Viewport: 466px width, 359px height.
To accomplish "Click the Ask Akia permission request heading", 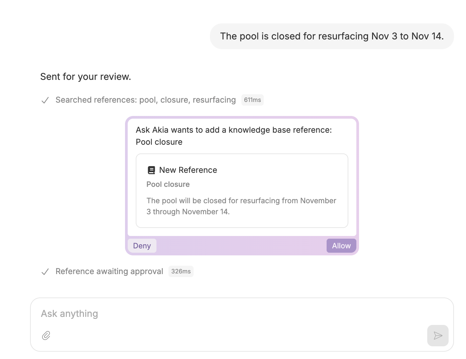I will [x=234, y=136].
